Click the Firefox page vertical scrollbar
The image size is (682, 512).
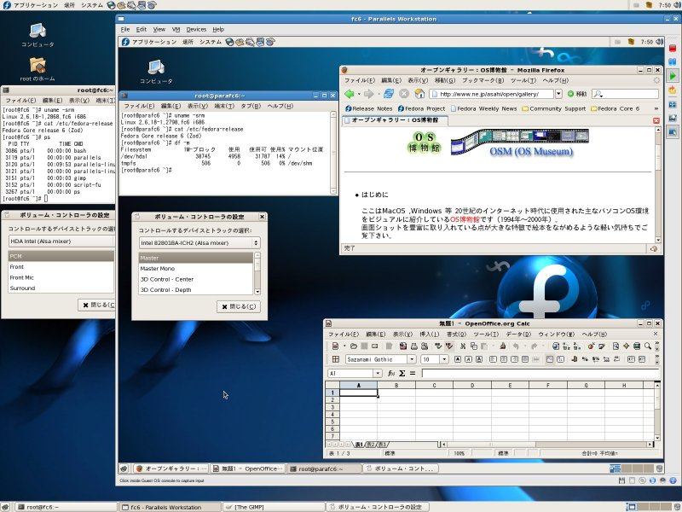[657, 184]
